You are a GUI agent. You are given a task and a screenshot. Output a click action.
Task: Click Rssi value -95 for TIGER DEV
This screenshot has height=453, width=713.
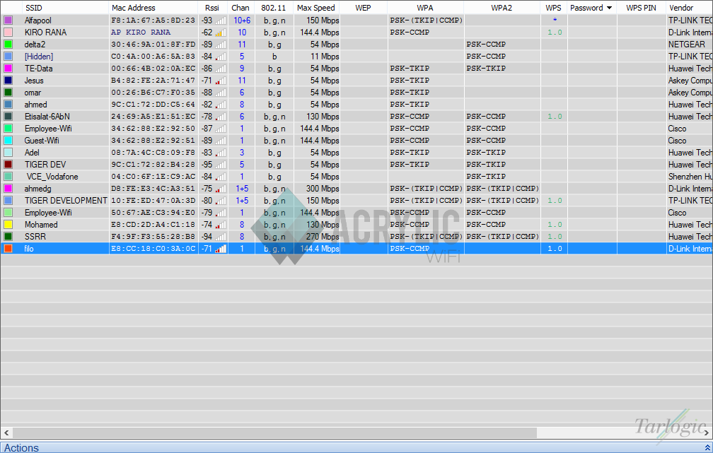207,165
